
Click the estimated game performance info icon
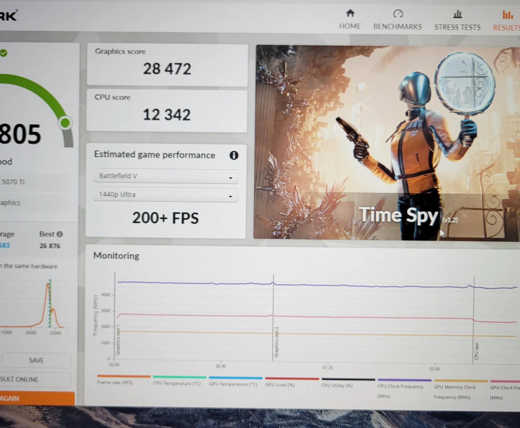coord(234,155)
